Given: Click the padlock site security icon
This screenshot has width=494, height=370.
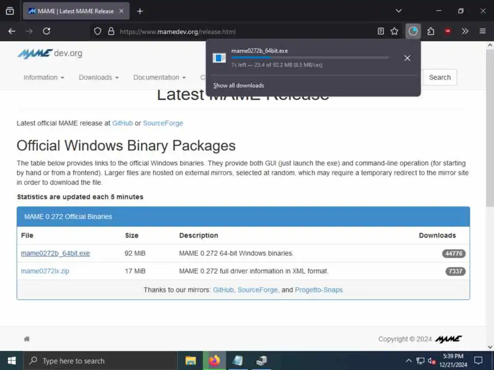Looking at the screenshot, I should click(111, 31).
